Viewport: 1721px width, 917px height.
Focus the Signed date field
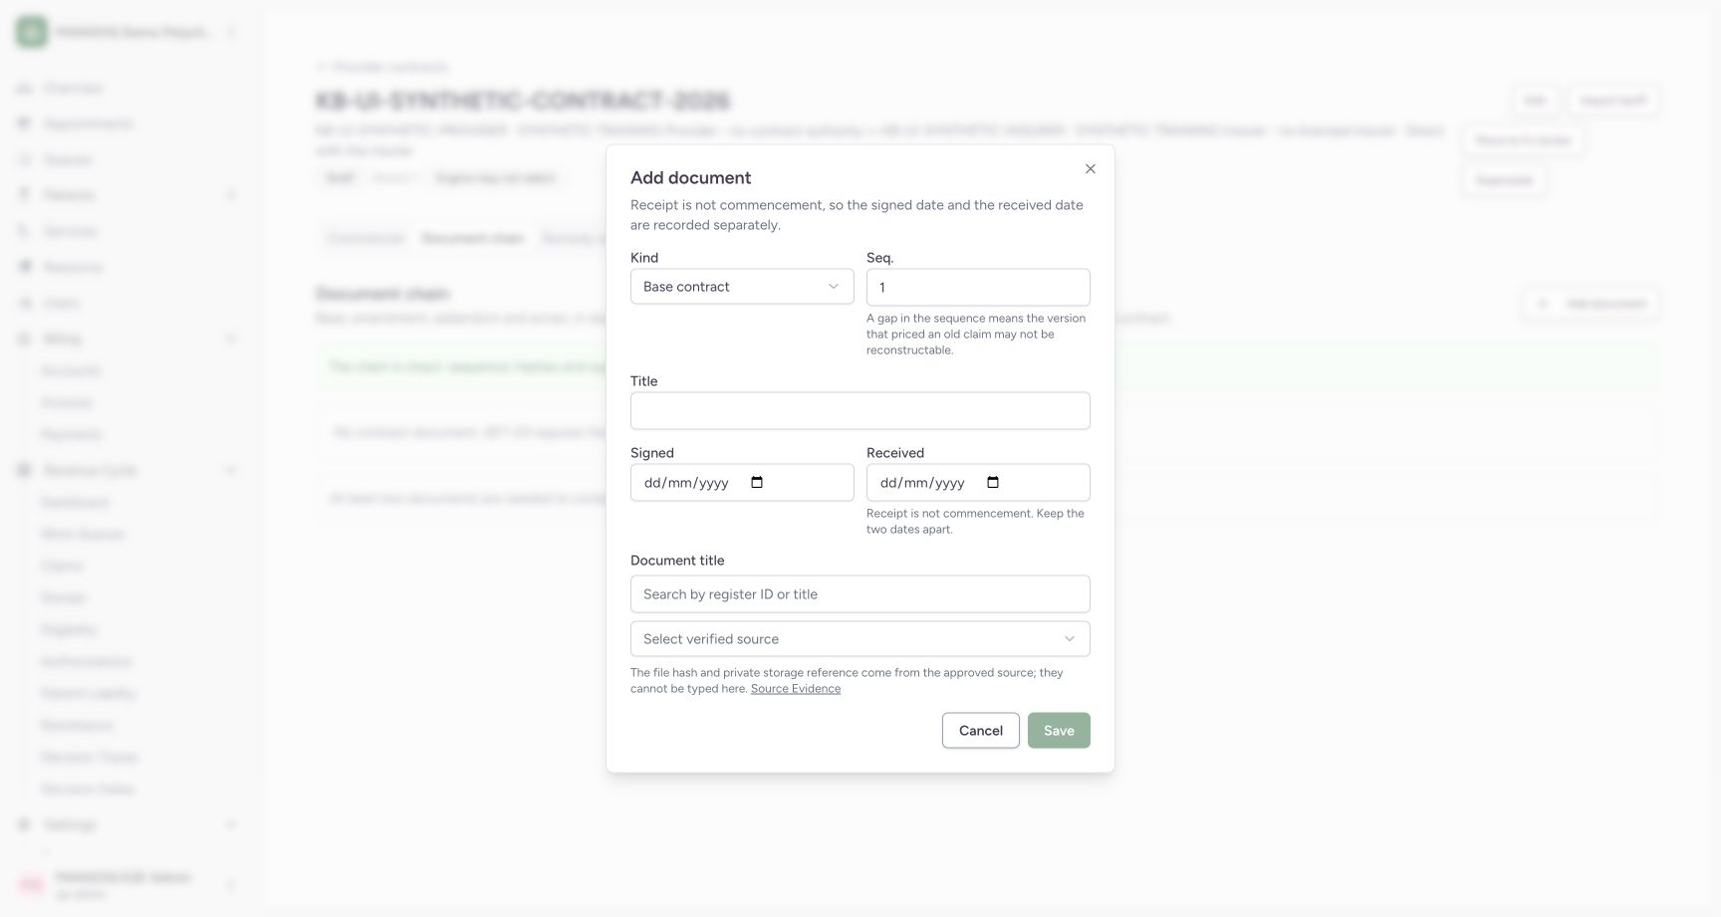742,483
